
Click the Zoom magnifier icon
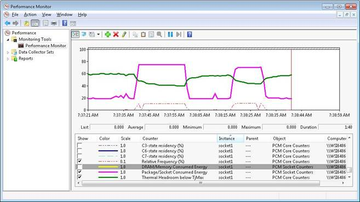tap(159, 34)
